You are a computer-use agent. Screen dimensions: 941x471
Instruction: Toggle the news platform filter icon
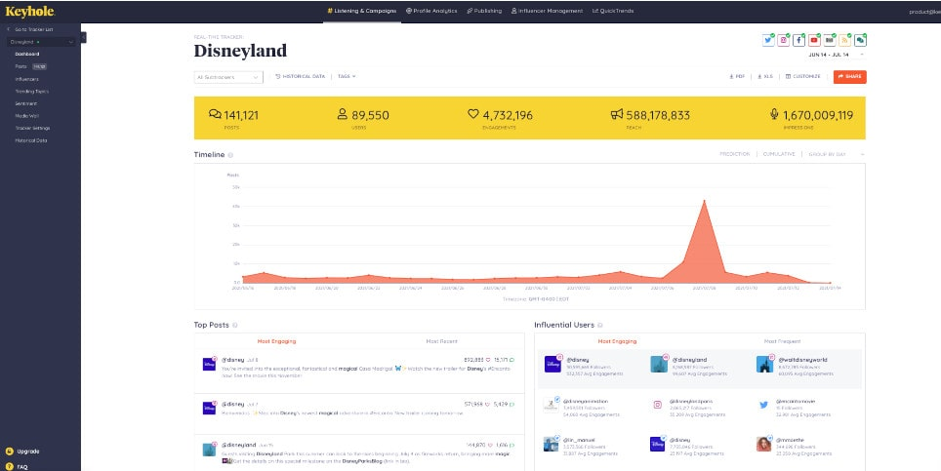tap(830, 40)
